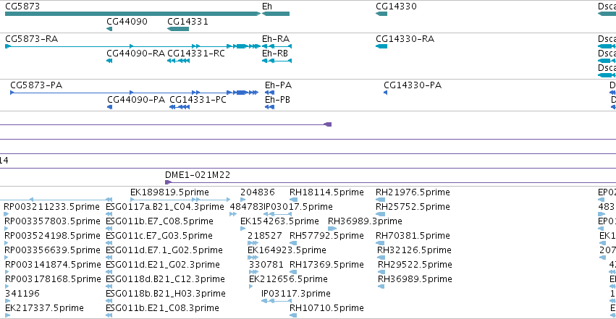Click EST EK217337.5prime
Screen dimensions: 616x319
click(x=44, y=308)
